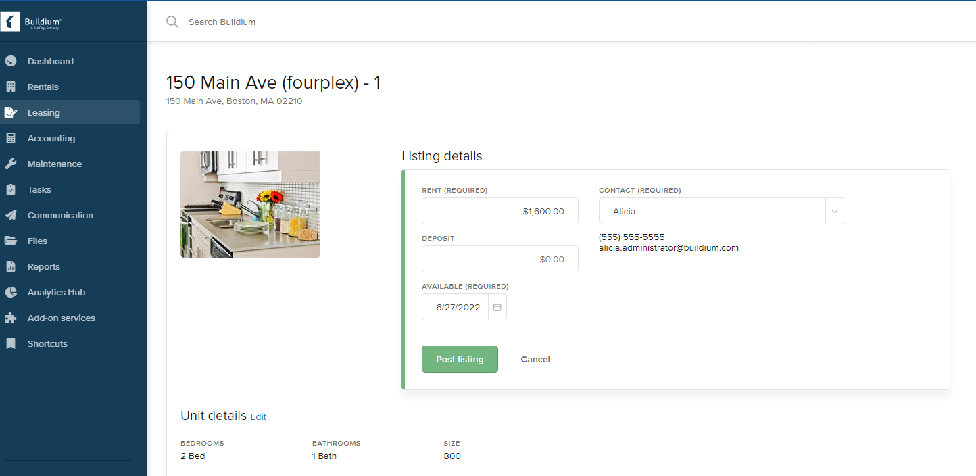Open the Alicia contact combo box

coord(721,211)
